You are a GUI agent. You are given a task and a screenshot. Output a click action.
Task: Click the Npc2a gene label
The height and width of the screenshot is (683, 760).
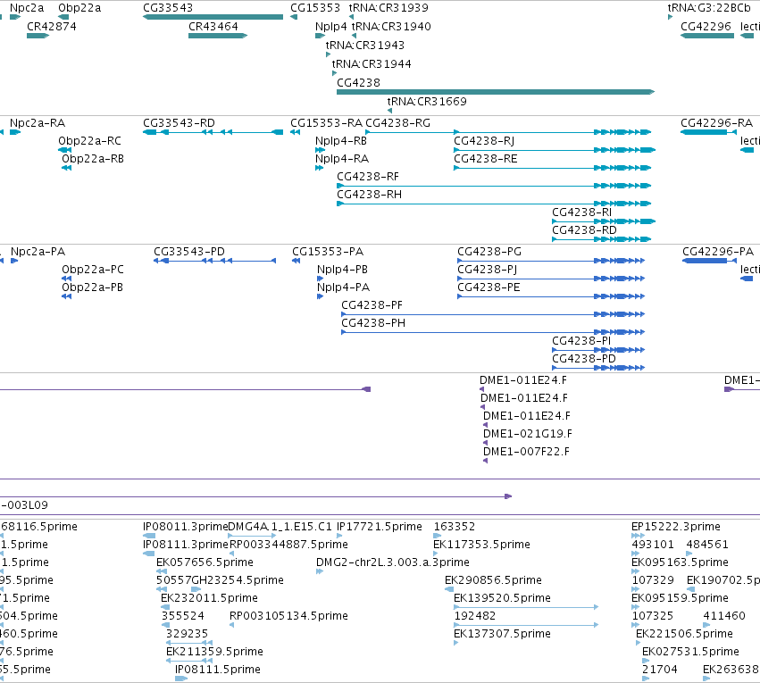(27, 8)
